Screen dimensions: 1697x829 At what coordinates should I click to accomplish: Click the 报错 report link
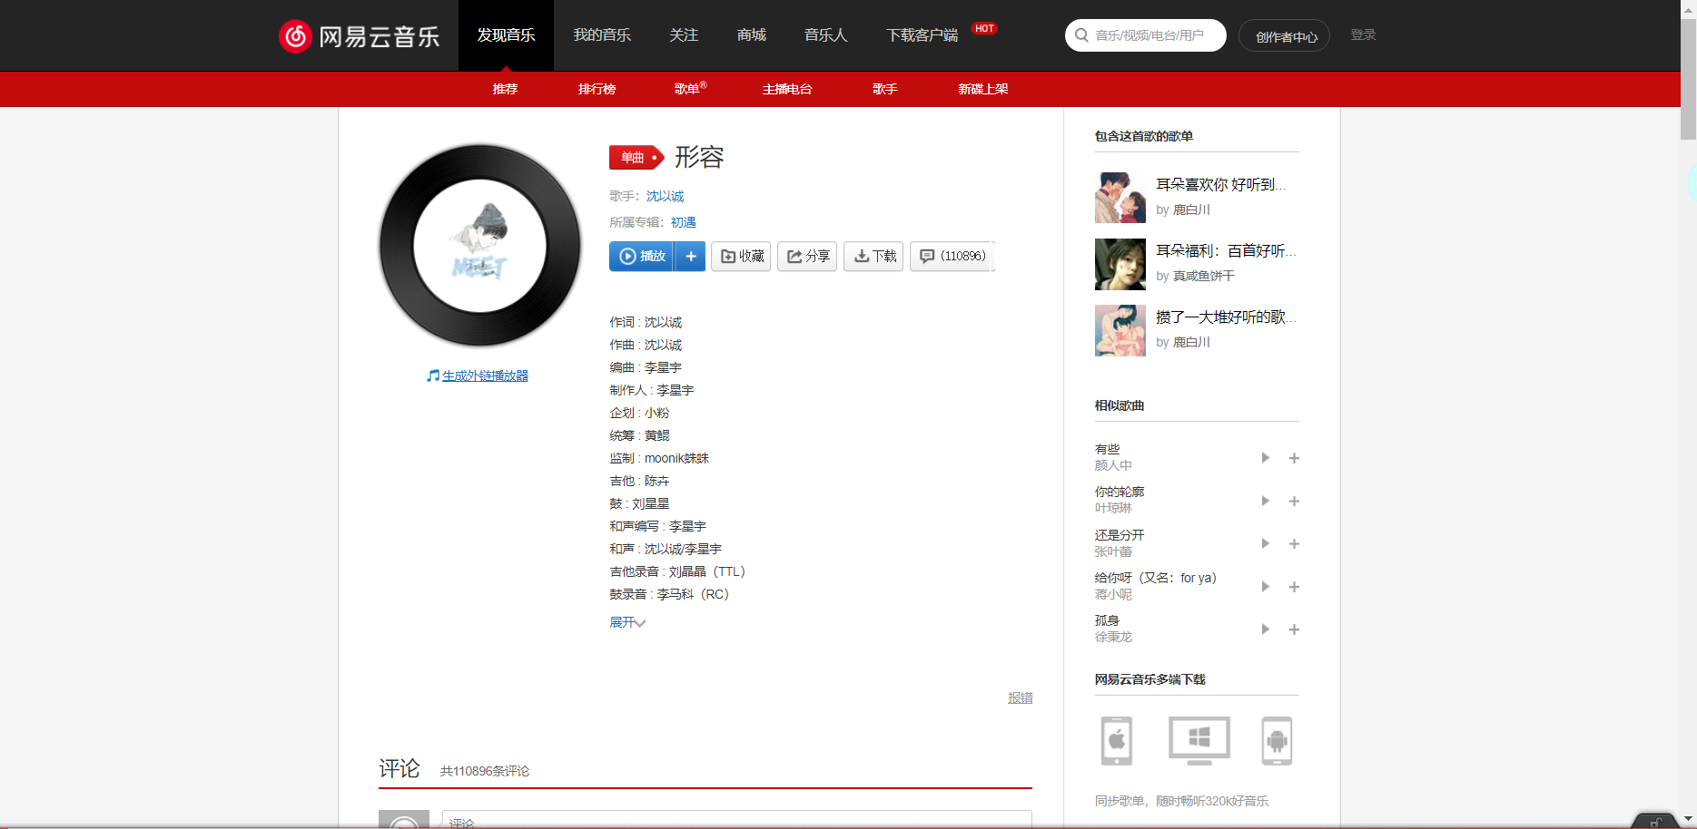point(1020,697)
